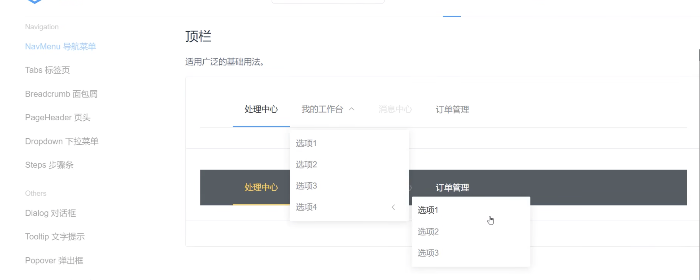Choose 选项1 in nested submenu
Screen dimensions: 700x280
click(471, 210)
